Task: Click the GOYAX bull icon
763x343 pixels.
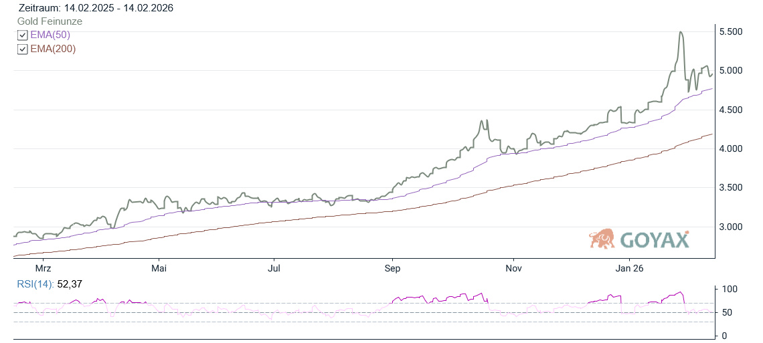Action: pos(602,239)
